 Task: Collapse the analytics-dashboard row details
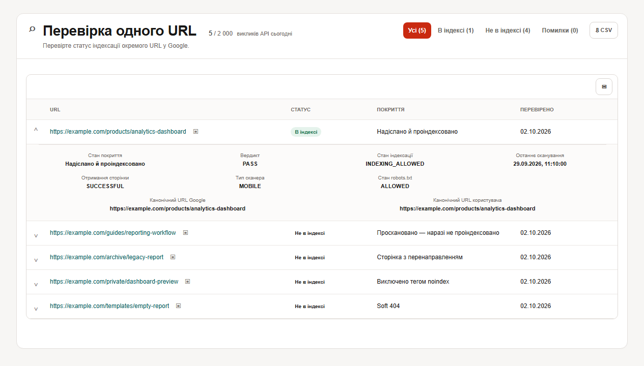pos(36,130)
